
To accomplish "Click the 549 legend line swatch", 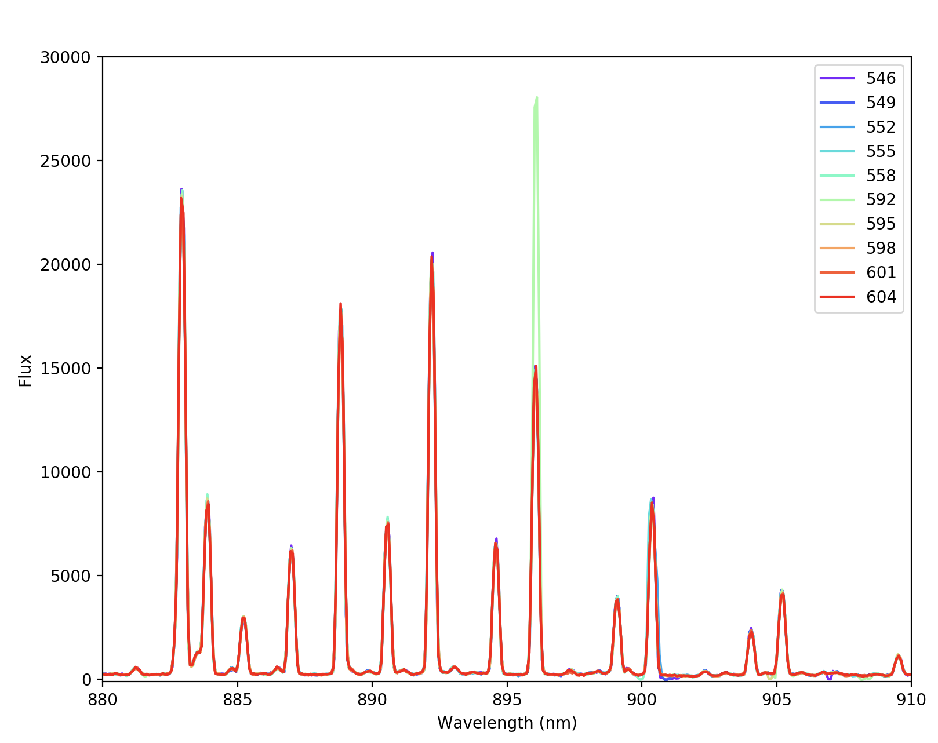I will [837, 103].
